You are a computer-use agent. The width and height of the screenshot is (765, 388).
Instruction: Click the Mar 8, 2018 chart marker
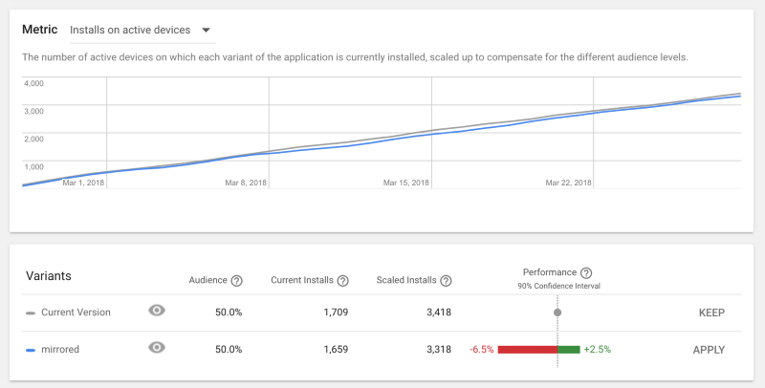246,182
